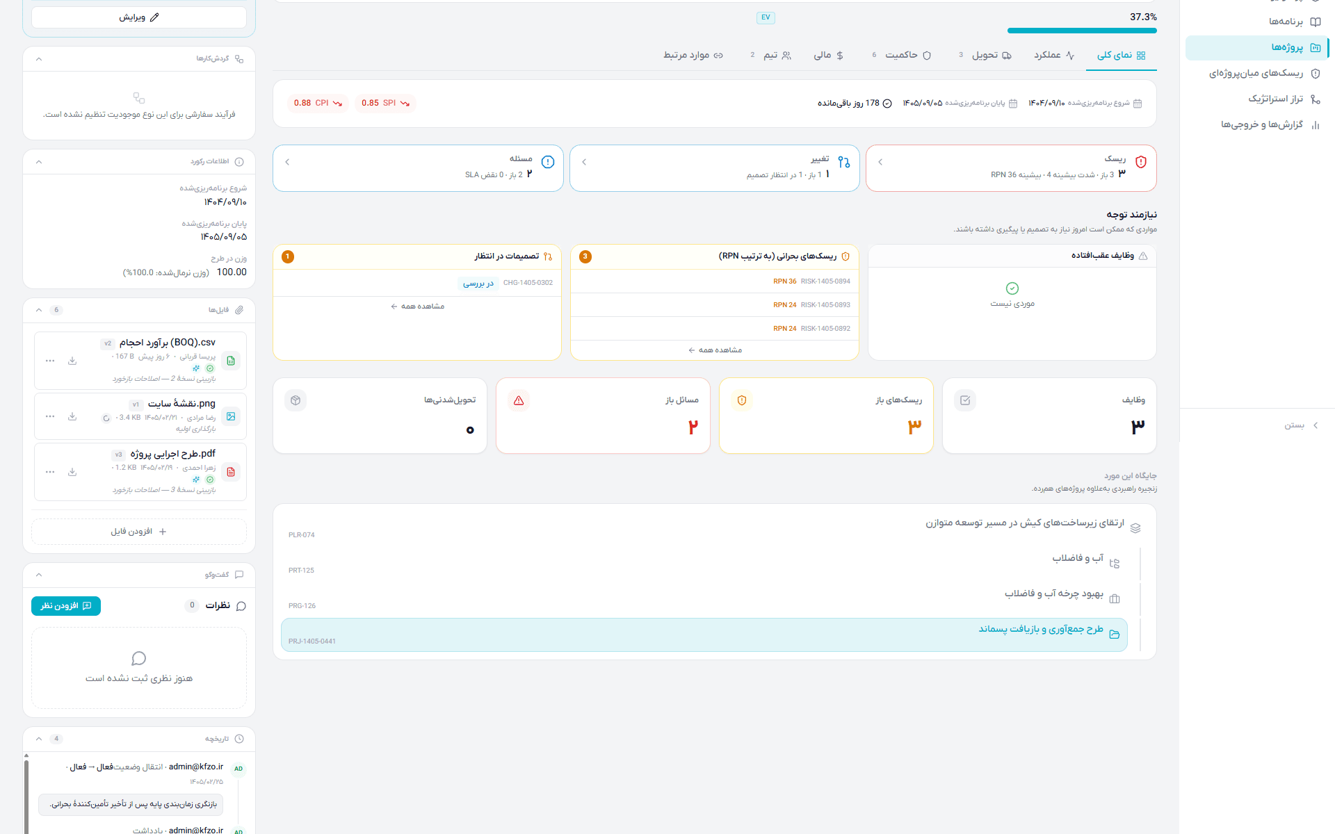Collapse the فایل‌ها files panel

pos(39,310)
